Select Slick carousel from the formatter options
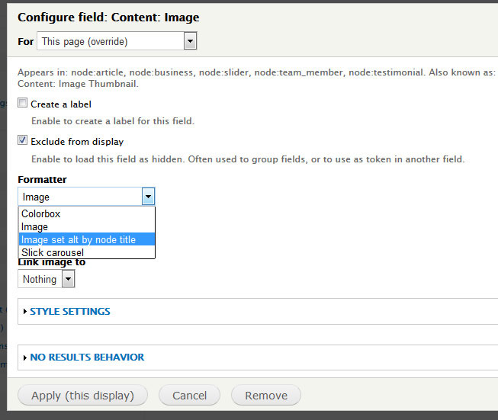The width and height of the screenshot is (498, 420). (x=53, y=252)
